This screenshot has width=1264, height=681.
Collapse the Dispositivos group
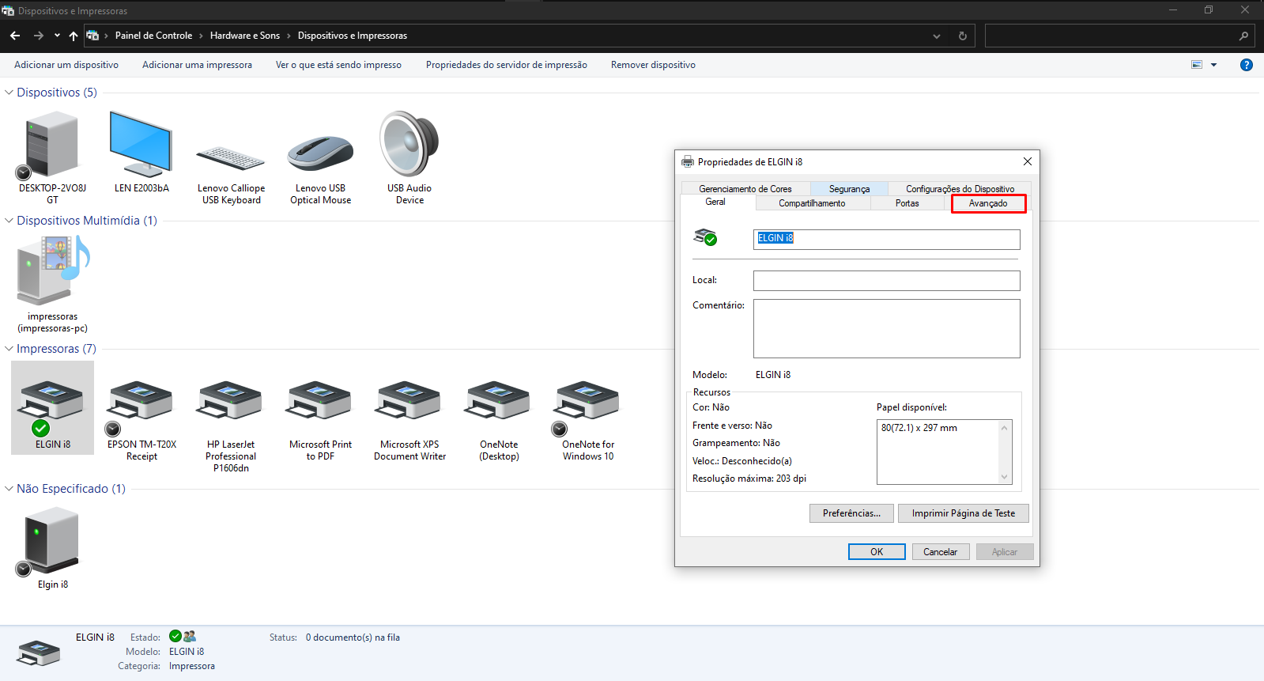pyautogui.click(x=9, y=93)
